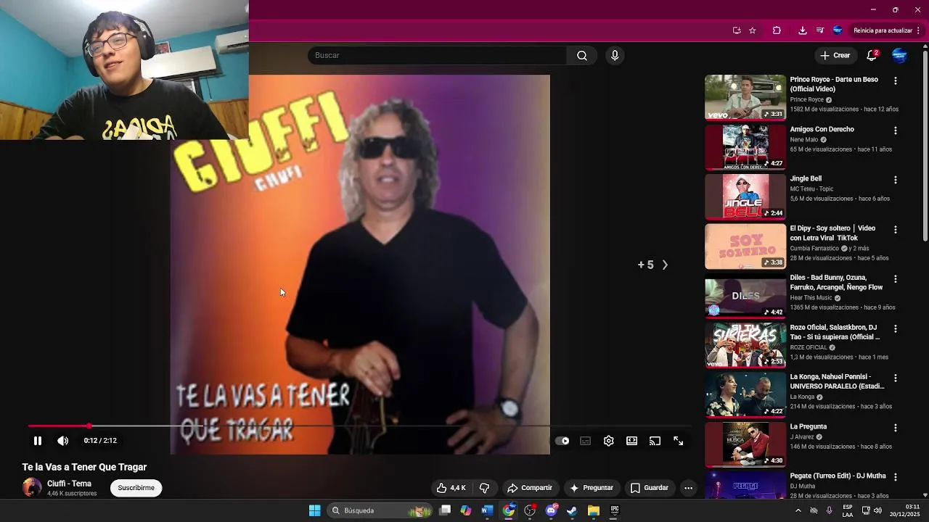929x522 pixels.
Task: Open the Chrome downloads icon
Action: coord(802,30)
